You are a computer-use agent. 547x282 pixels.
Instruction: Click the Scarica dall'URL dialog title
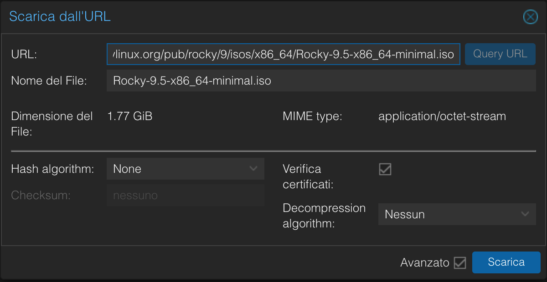60,16
